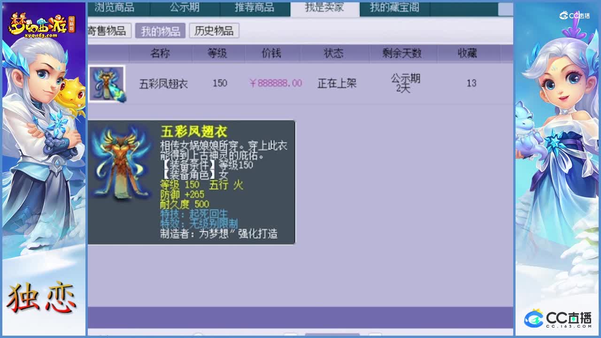Image resolution: width=601 pixels, height=338 pixels.
Task: Click the level value 150 in the row
Action: point(220,83)
